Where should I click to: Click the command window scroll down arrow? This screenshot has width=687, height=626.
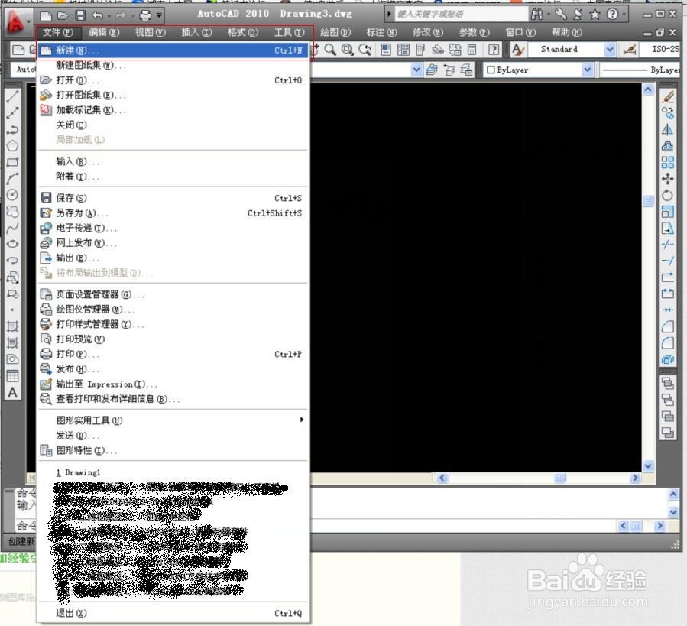pyautogui.click(x=673, y=511)
